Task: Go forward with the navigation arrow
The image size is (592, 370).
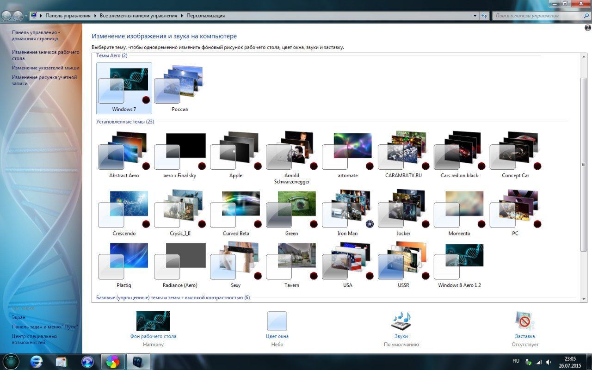Action: click(x=18, y=16)
